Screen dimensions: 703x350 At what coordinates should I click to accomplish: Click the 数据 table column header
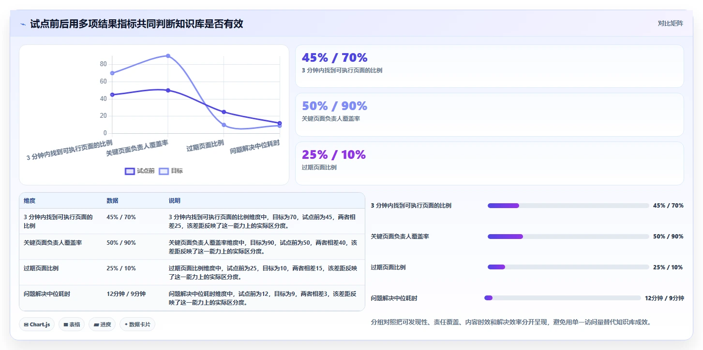112,201
